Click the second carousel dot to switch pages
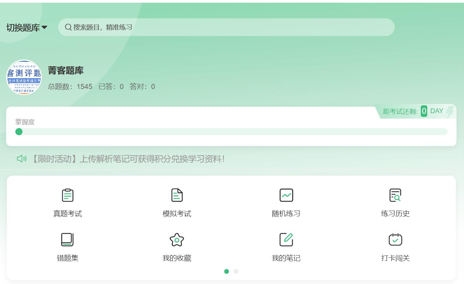The image size is (464, 284). [236, 271]
